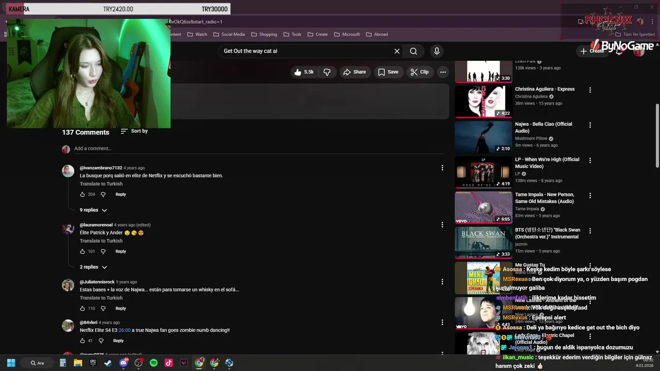Open Discord from the taskbar
Image resolution: width=660 pixels, height=371 pixels.
123,363
